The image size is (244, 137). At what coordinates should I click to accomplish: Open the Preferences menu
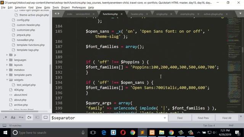point(79,8)
